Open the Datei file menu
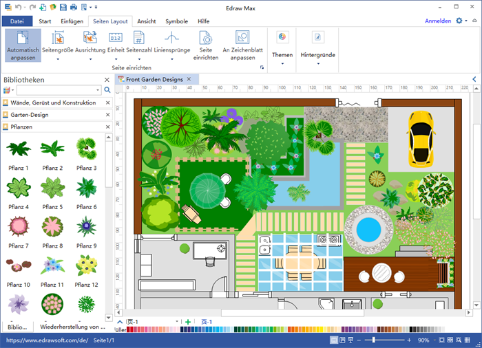Viewport: 482px width, 348px height. coord(17,21)
